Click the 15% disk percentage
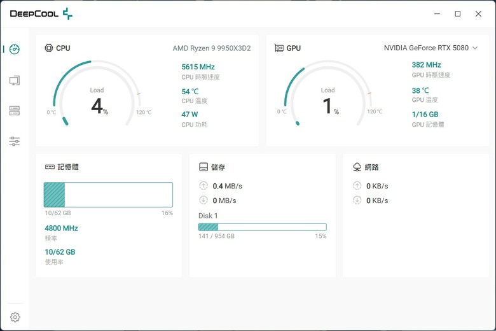Viewport: 496px width, 331px height. (320, 236)
